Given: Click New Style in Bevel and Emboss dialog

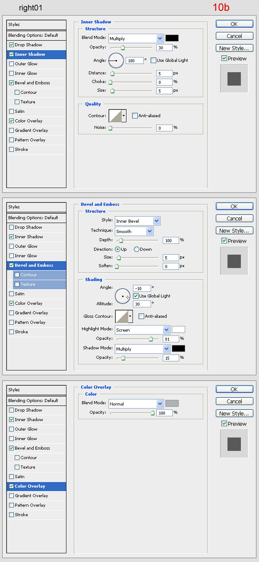Looking at the screenshot, I should 234,231.
